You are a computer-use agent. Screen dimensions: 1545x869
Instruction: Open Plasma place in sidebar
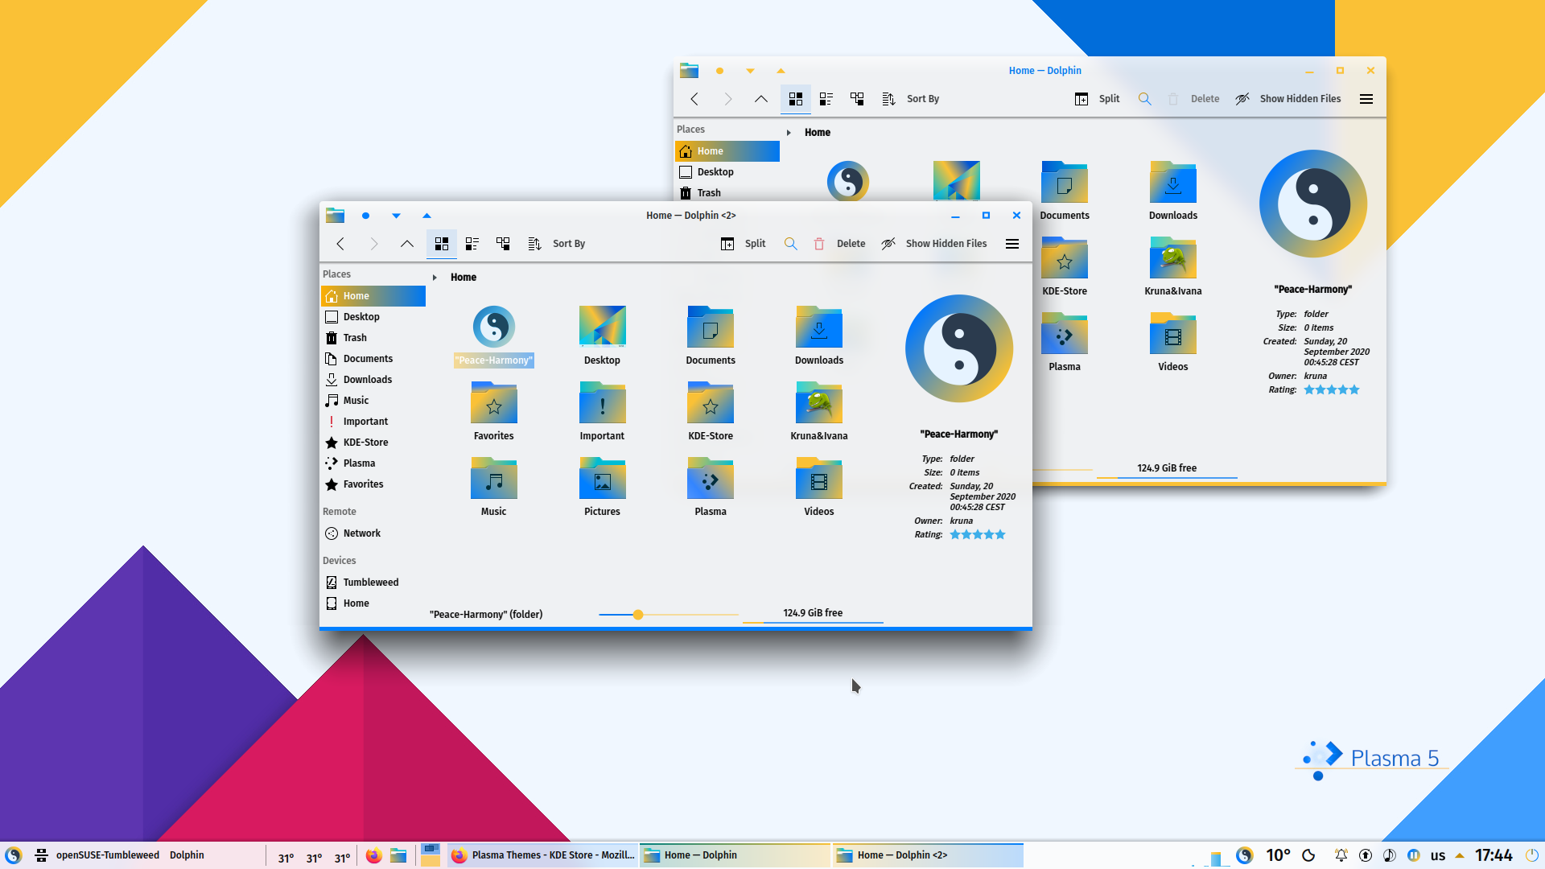tap(373, 463)
